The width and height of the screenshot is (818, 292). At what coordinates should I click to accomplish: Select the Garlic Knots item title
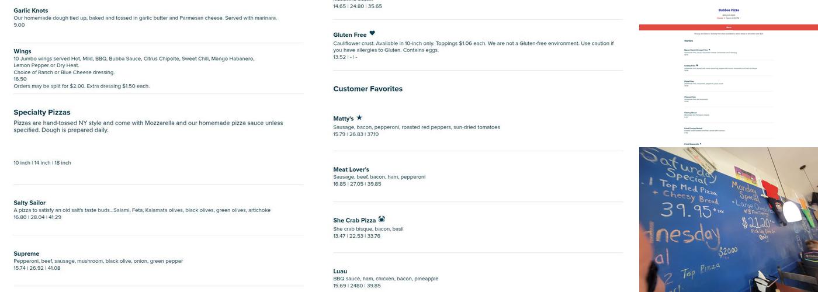(31, 11)
